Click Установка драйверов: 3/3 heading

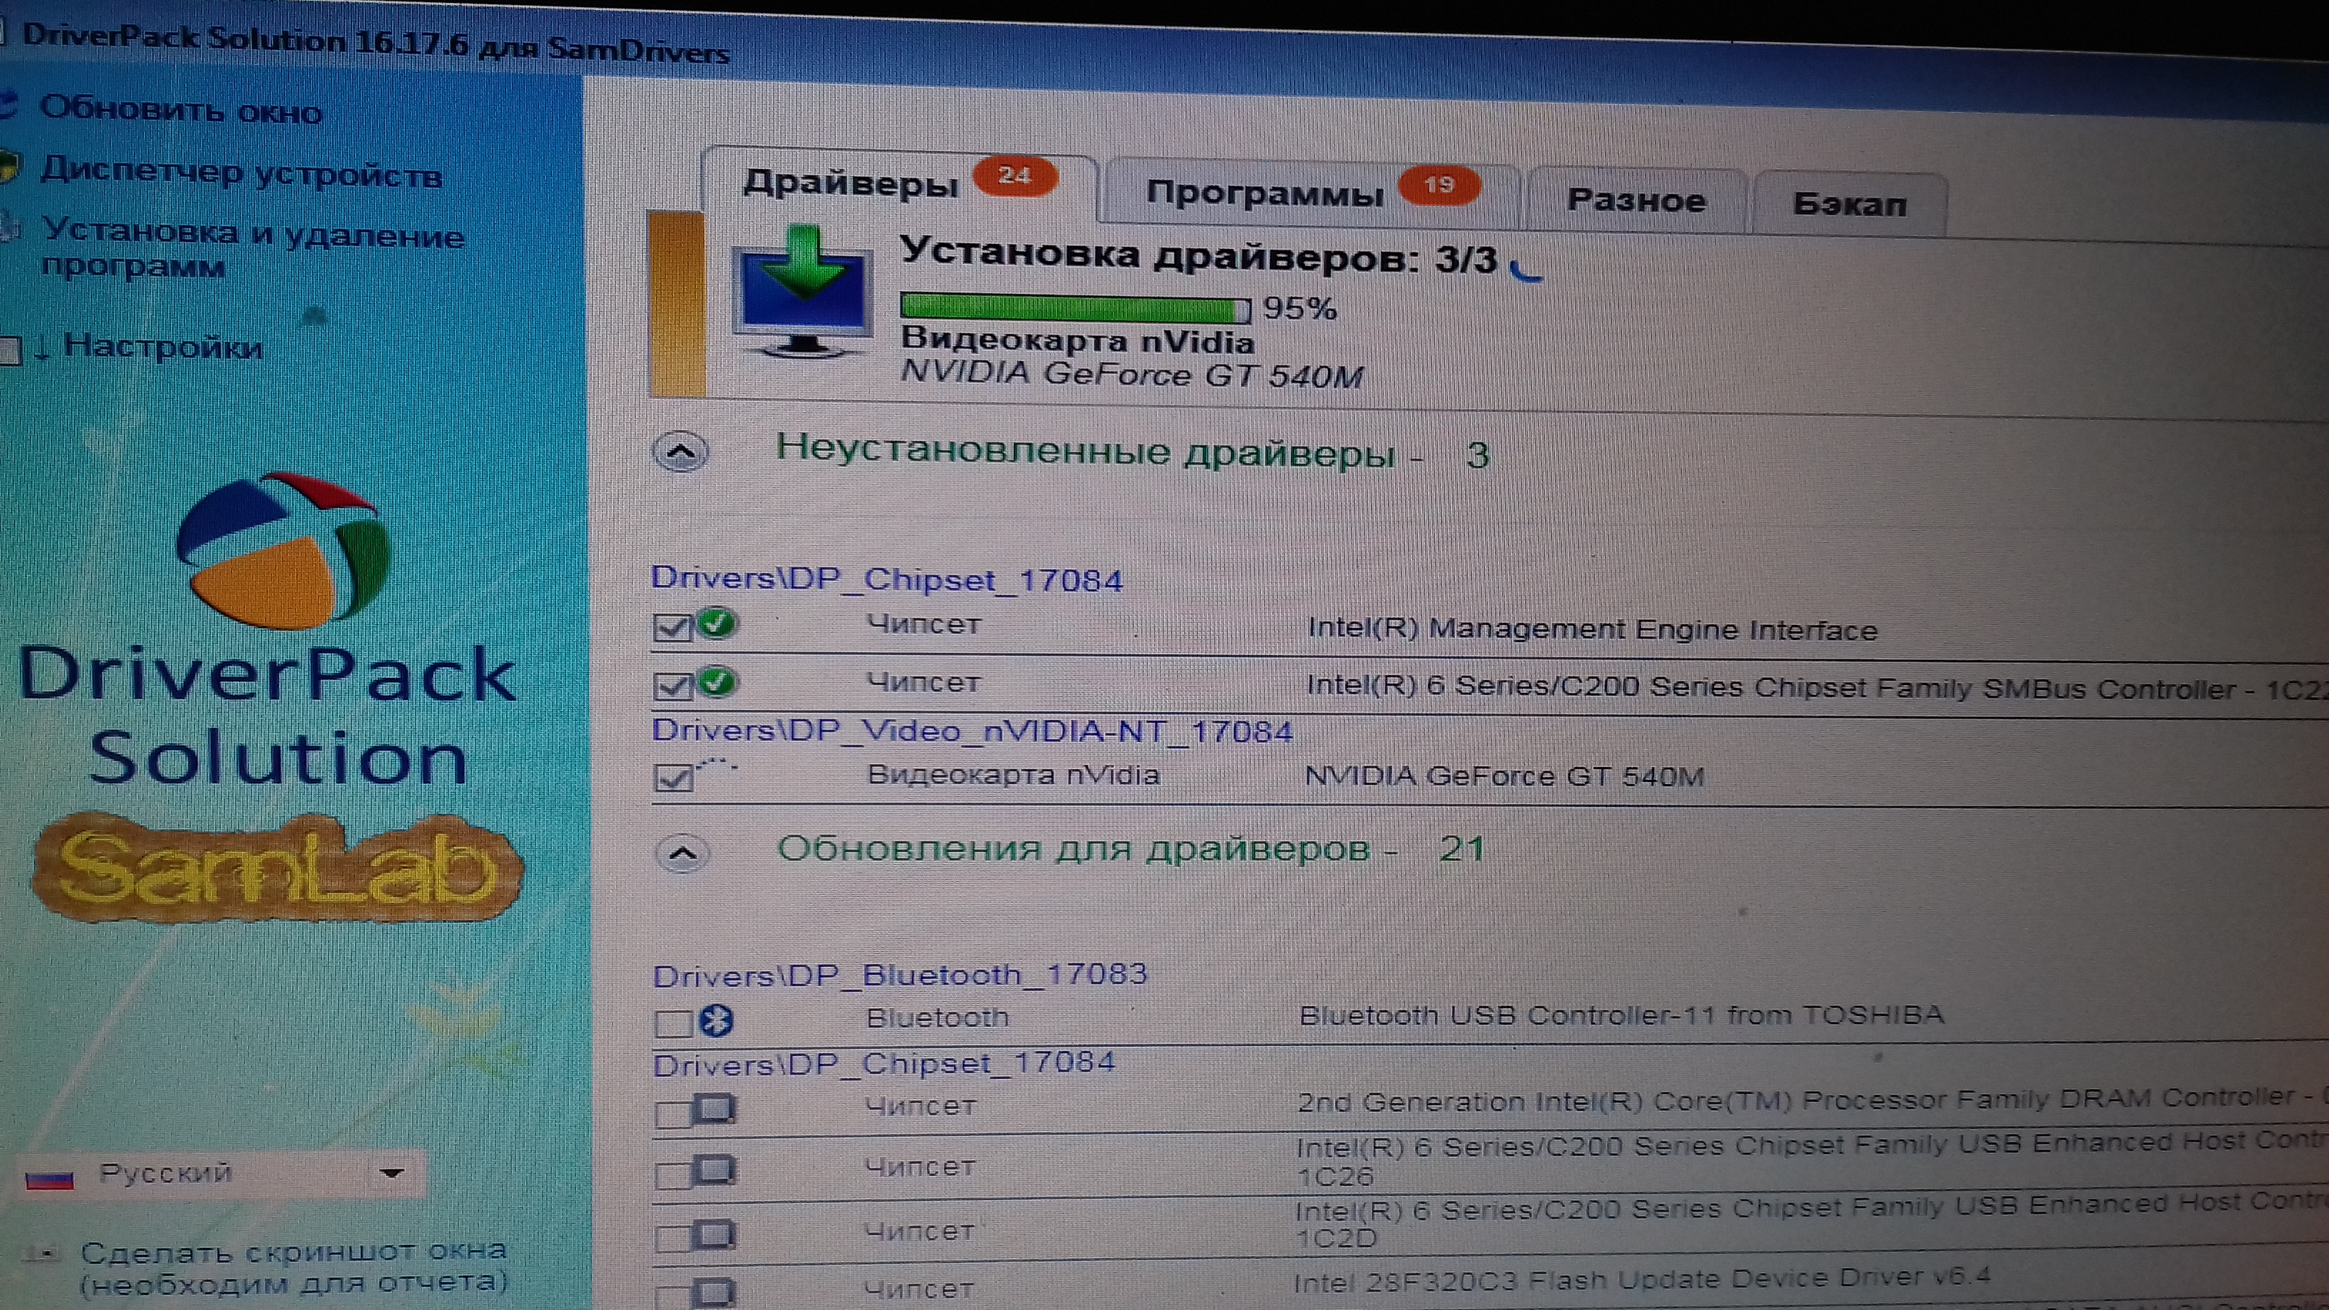pyautogui.click(x=1198, y=255)
